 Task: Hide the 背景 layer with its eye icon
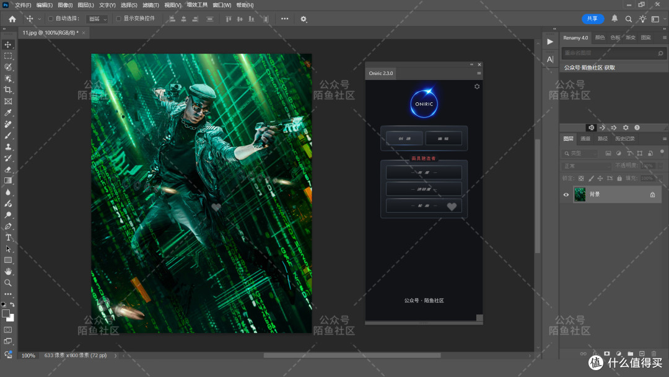(566, 195)
